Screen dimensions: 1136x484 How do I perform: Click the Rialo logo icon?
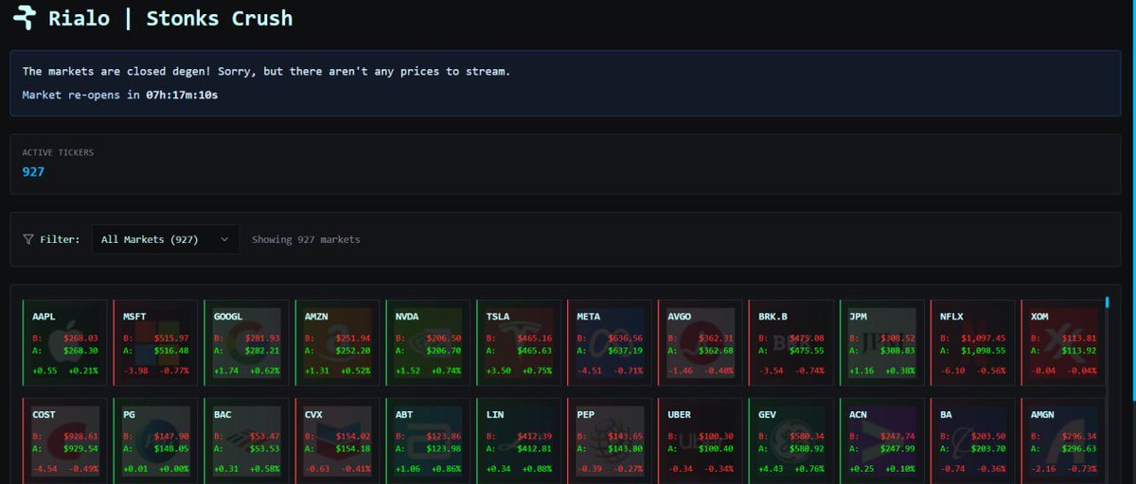point(24,18)
